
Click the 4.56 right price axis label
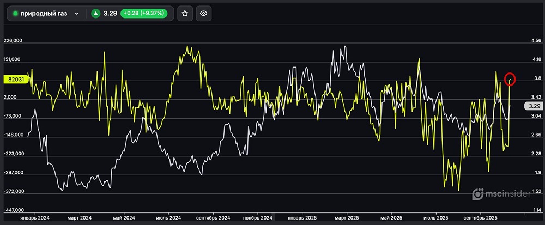536,41
